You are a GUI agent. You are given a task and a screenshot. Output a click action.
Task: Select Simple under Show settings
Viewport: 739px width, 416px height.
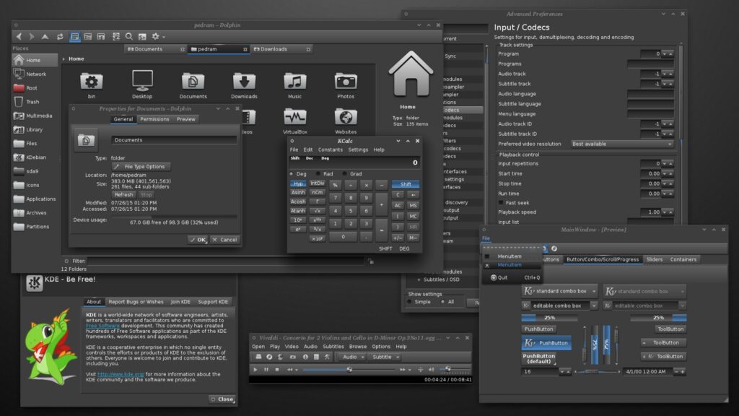pos(411,302)
